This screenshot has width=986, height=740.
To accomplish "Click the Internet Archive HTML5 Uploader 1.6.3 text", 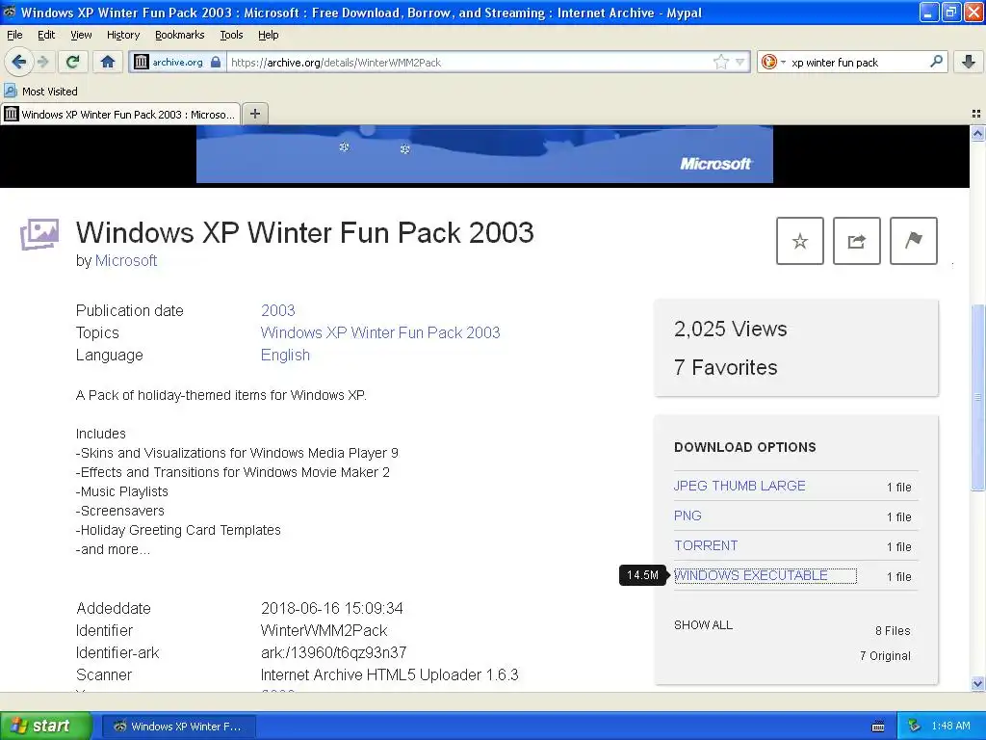I will [390, 675].
